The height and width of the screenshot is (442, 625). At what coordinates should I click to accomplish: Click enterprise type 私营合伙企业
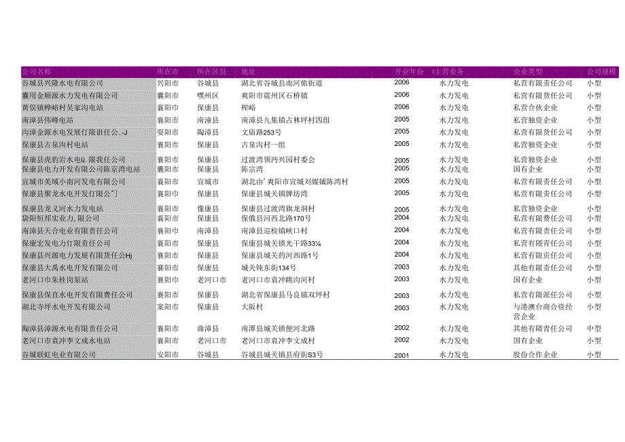pyautogui.click(x=535, y=107)
